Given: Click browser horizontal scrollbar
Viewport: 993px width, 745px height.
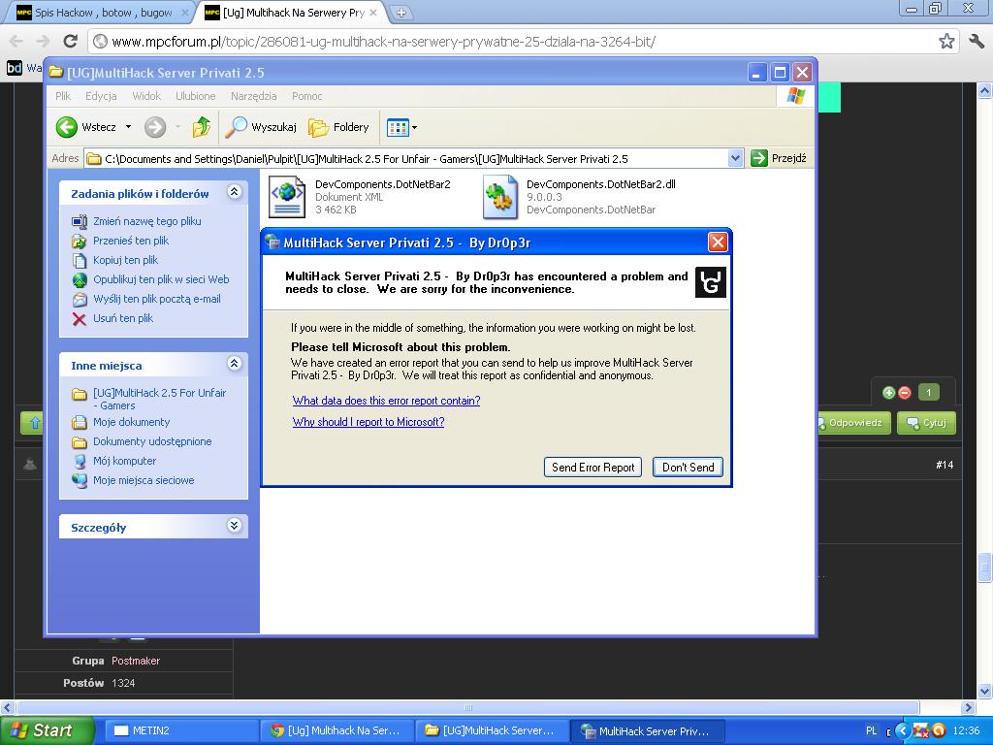Looking at the screenshot, I should pyautogui.click(x=468, y=707).
